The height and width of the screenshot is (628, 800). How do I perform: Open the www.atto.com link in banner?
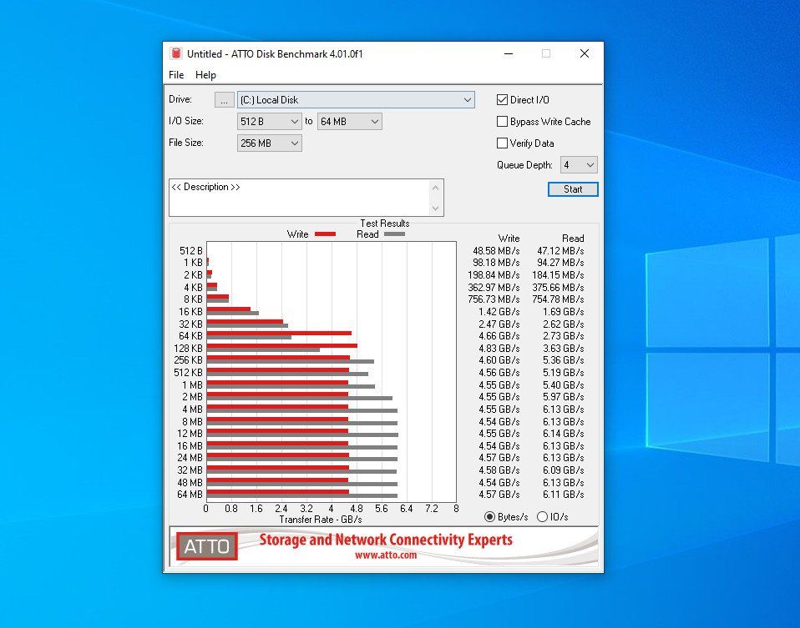[386, 555]
